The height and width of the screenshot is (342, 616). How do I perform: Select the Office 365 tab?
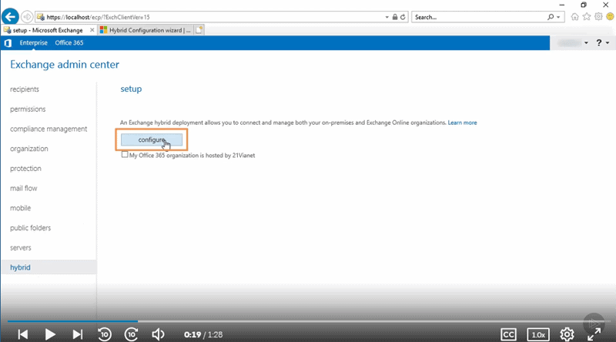pyautogui.click(x=69, y=43)
